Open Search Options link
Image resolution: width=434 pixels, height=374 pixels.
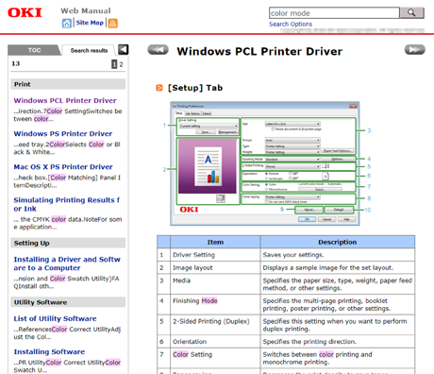click(291, 25)
